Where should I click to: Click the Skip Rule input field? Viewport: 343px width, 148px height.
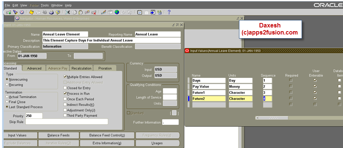[x=67, y=122]
